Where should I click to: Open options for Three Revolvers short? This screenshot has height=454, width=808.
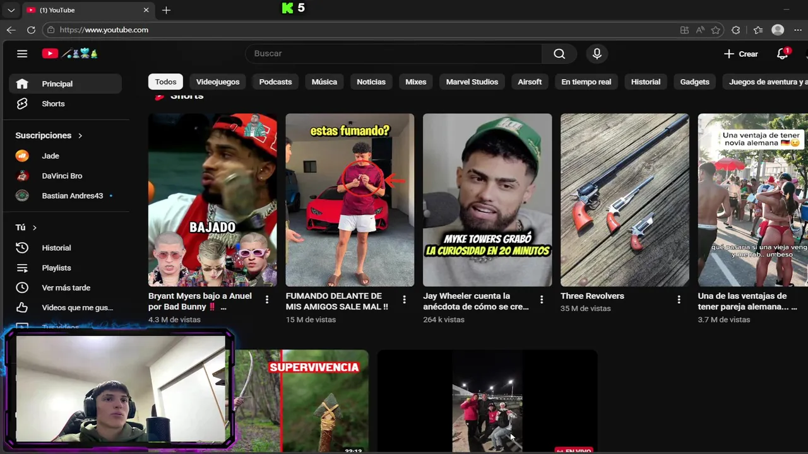[679, 300]
